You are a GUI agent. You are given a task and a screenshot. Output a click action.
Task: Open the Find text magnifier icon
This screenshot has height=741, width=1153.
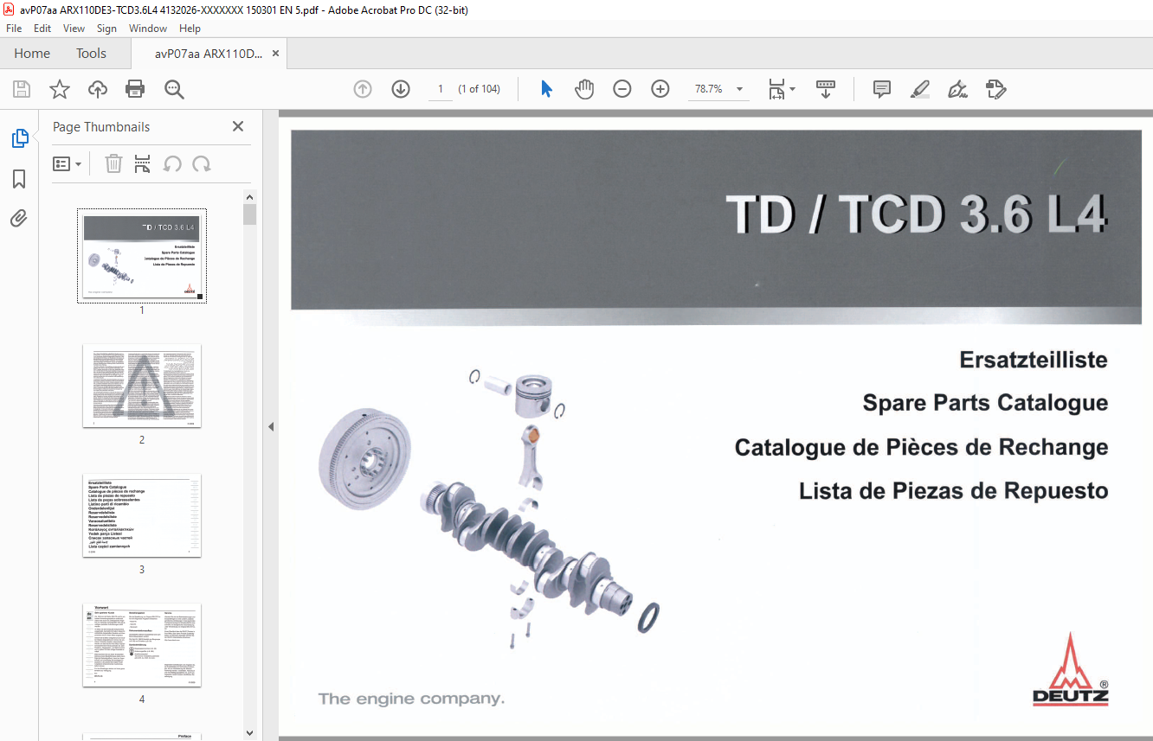pyautogui.click(x=174, y=89)
